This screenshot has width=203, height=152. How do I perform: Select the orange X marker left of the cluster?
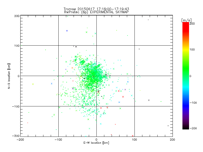click(x=72, y=68)
